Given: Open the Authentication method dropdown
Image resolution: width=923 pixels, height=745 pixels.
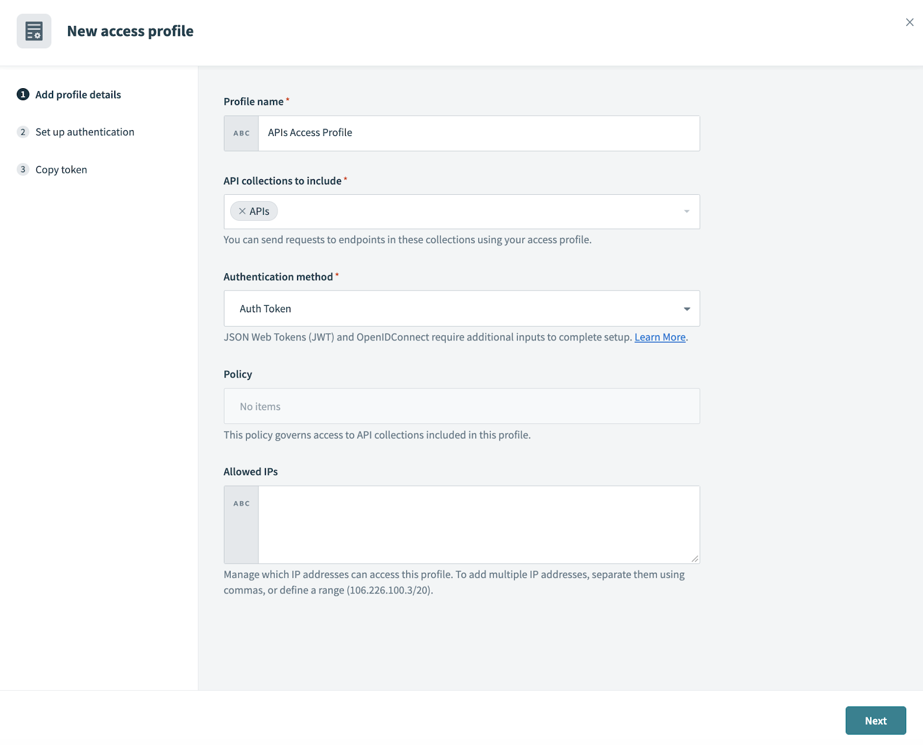Looking at the screenshot, I should (x=686, y=308).
